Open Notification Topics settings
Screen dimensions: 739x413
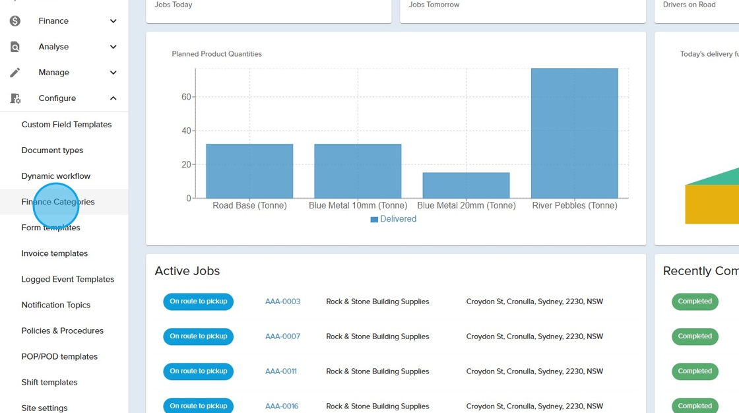point(55,305)
